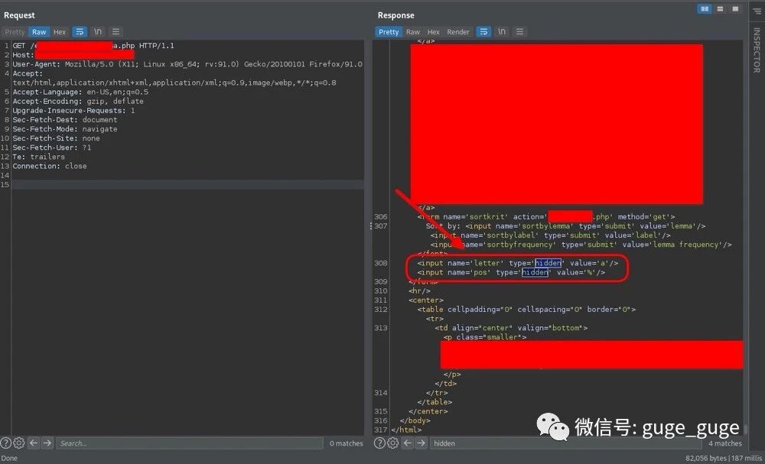Open Response search help icon

tap(379, 443)
